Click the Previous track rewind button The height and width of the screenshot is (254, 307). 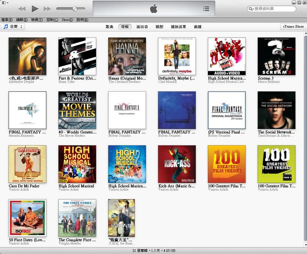[22, 9]
